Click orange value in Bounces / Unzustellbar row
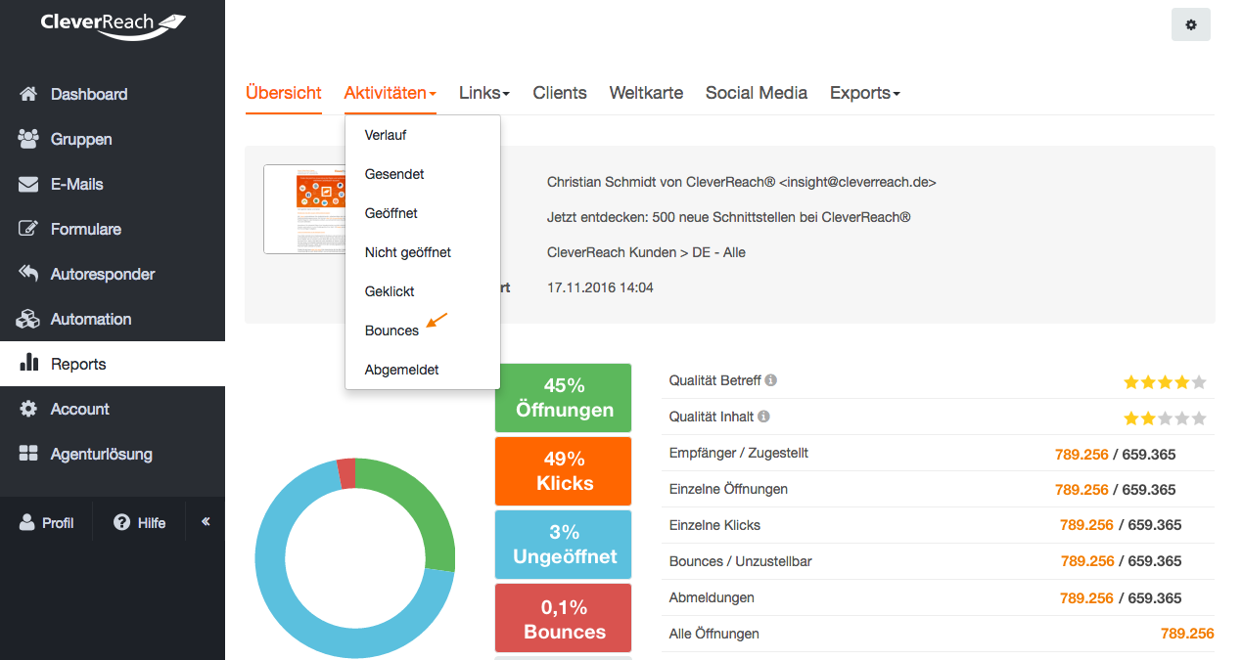 tap(1087, 561)
